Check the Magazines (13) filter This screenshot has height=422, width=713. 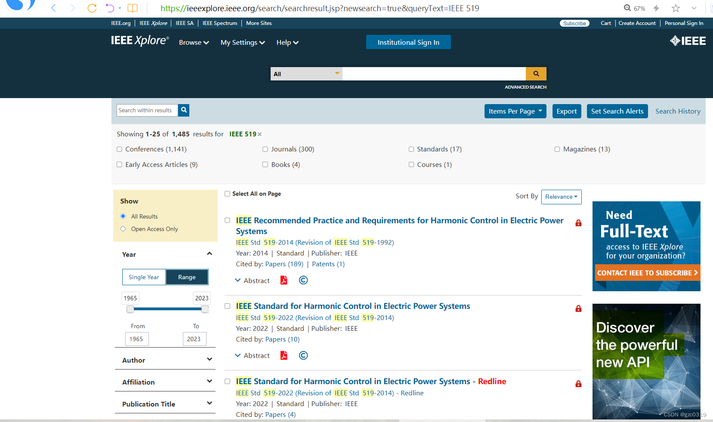tap(557, 149)
